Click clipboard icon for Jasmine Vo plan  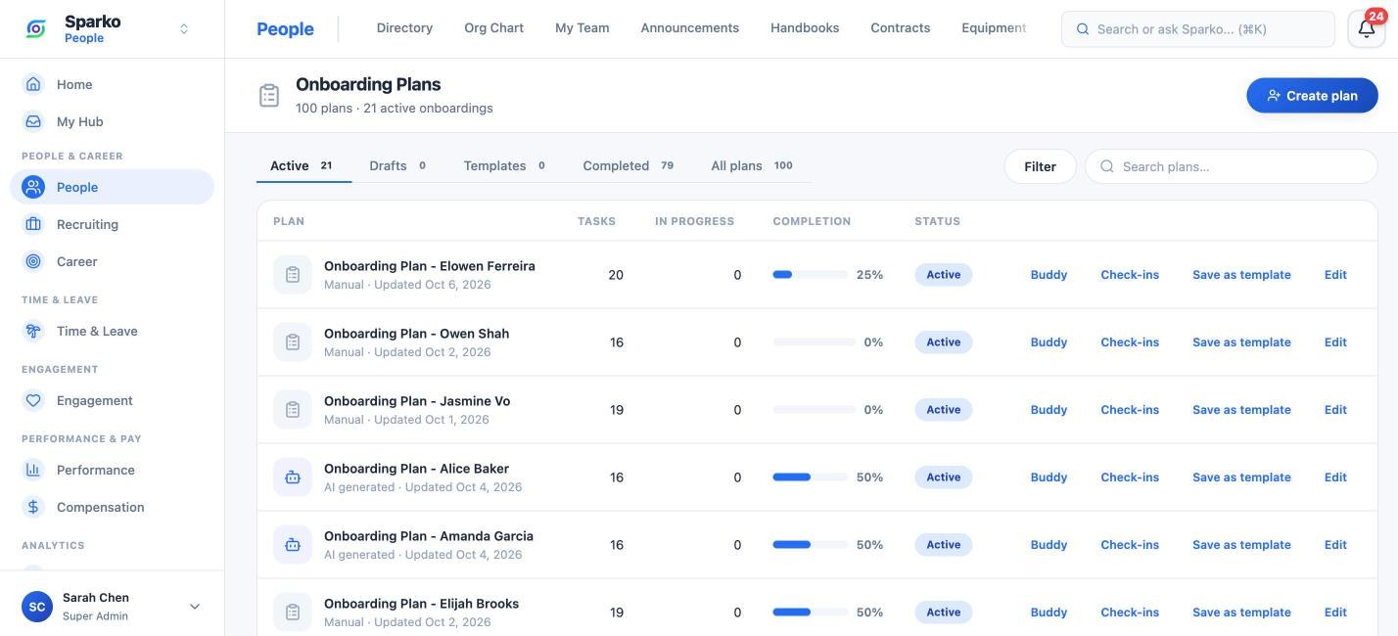tap(293, 410)
